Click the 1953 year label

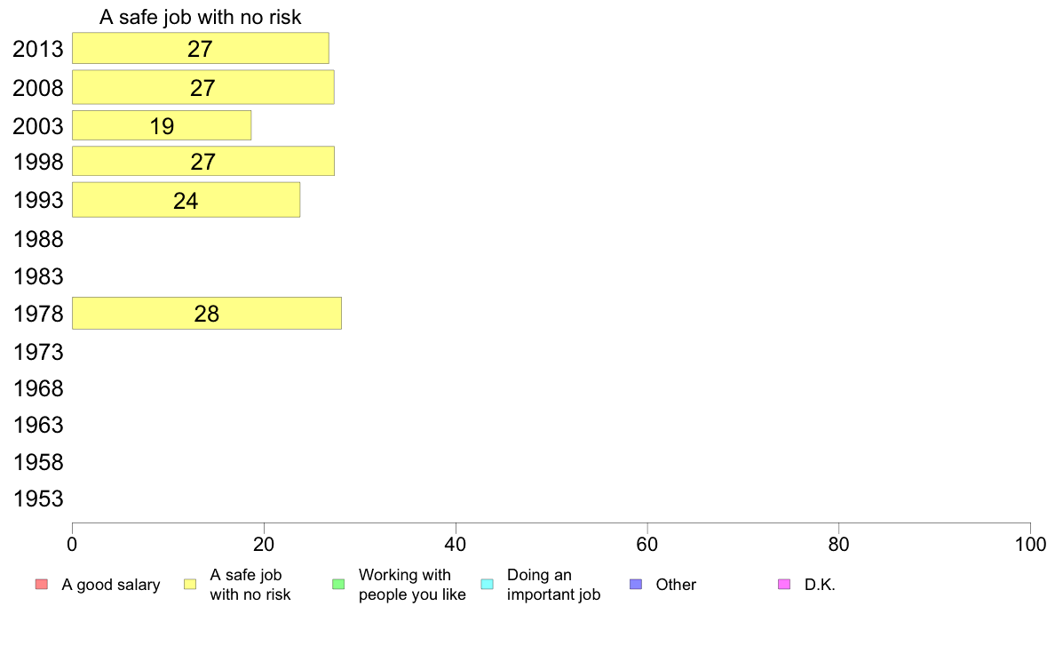(x=38, y=498)
